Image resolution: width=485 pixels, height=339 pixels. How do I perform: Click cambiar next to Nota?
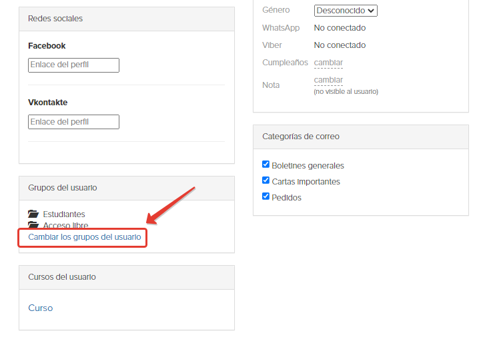coord(328,80)
